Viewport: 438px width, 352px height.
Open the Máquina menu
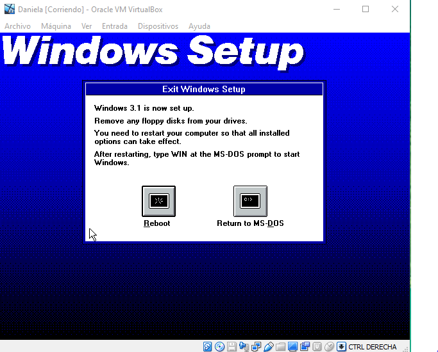pyautogui.click(x=56, y=26)
